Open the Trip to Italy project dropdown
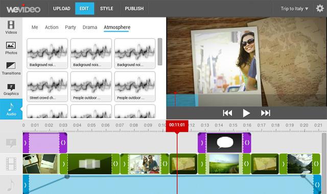 (294, 9)
